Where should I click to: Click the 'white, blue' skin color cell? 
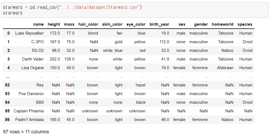pos(113,51)
